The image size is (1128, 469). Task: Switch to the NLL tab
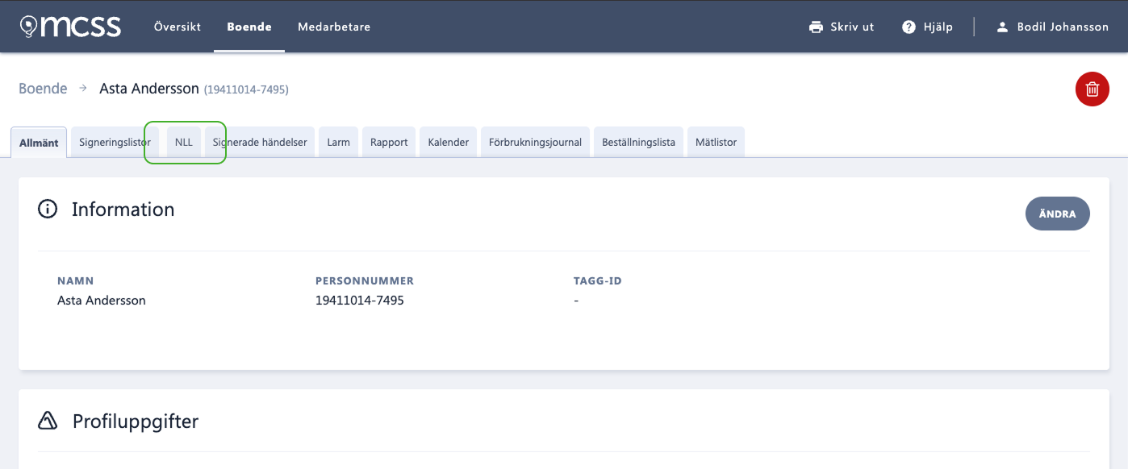[x=184, y=143]
